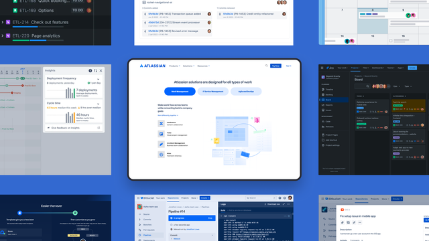This screenshot has height=241, width=429.
Task: Click the Jira Work Management product icon
Action: click(x=161, y=145)
